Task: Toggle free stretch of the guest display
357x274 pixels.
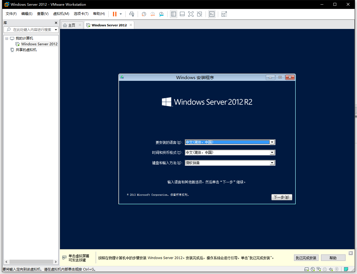Action: point(224,14)
